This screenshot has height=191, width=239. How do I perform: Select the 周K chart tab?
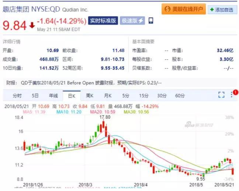coord(90,96)
